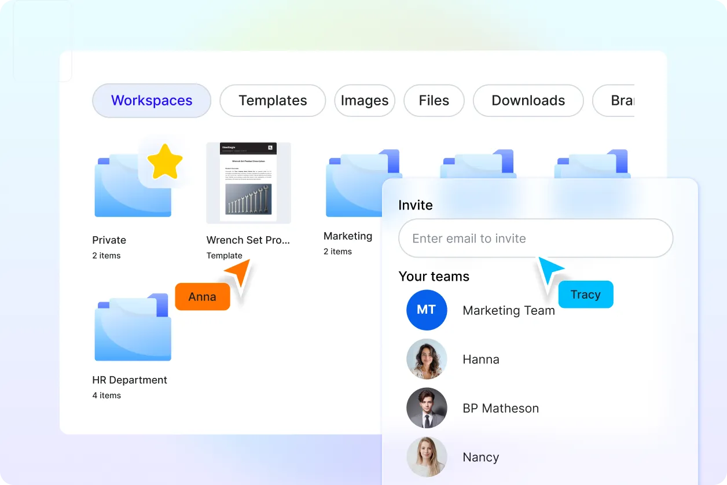Click the Marketing folder label

point(348,236)
